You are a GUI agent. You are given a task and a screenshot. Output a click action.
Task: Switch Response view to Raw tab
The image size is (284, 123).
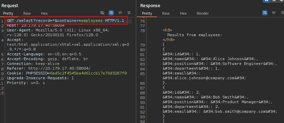(x=166, y=13)
